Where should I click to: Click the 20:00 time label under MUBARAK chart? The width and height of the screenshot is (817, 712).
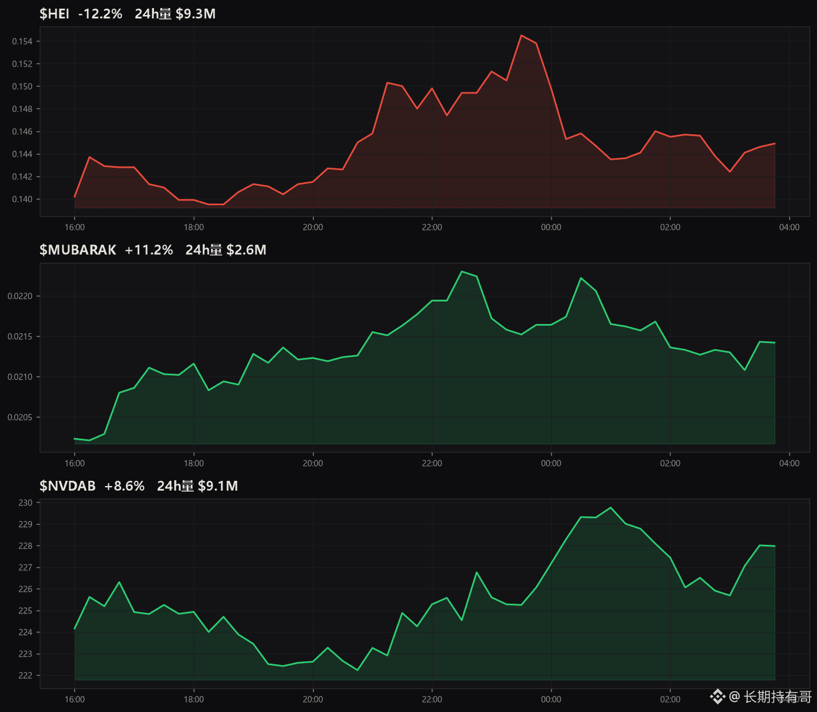tap(313, 464)
